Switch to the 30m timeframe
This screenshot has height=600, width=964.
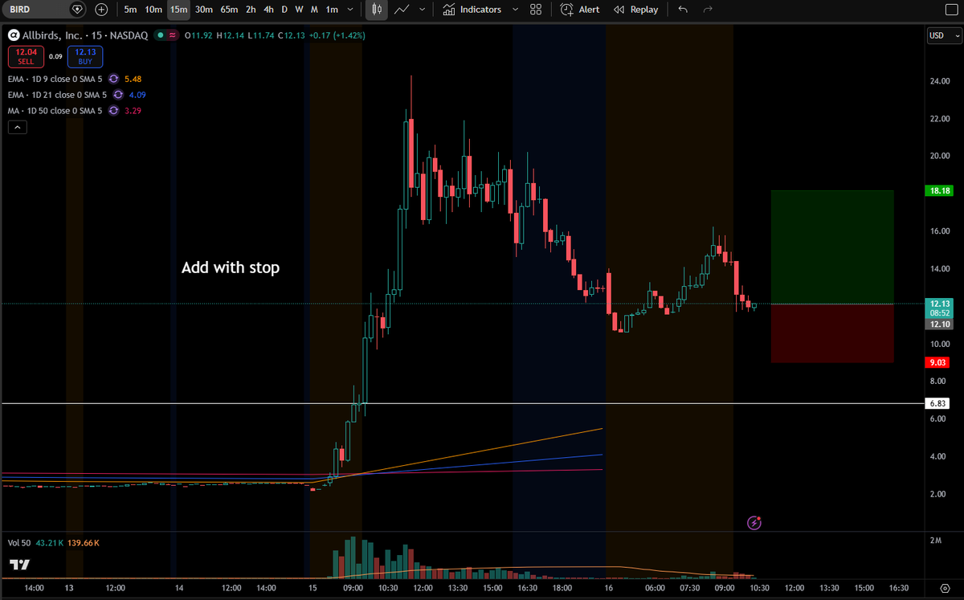204,10
